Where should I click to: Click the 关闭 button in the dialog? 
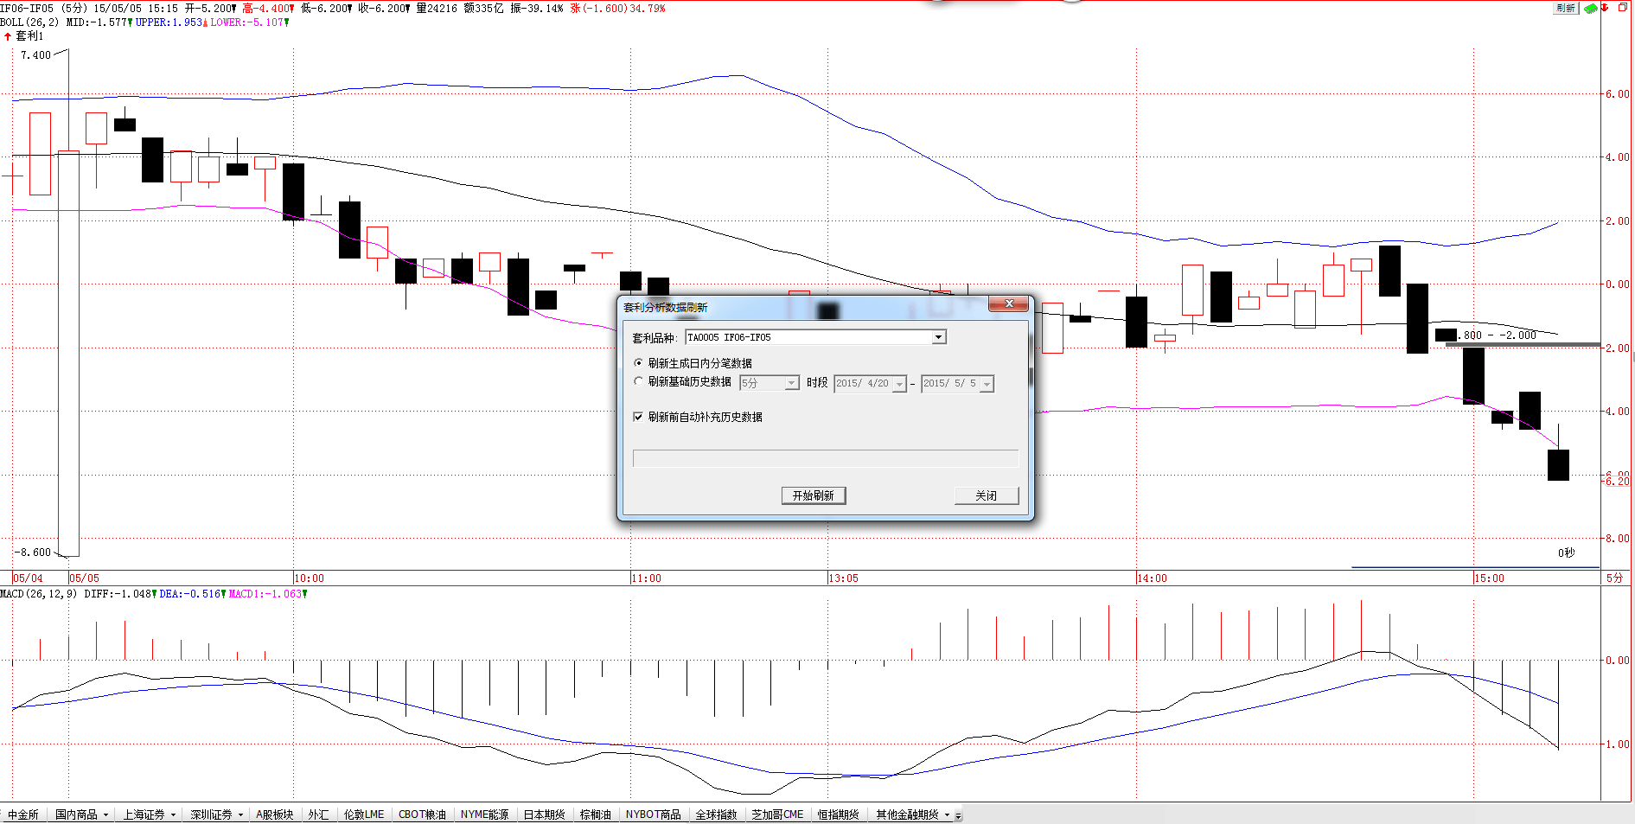[986, 495]
